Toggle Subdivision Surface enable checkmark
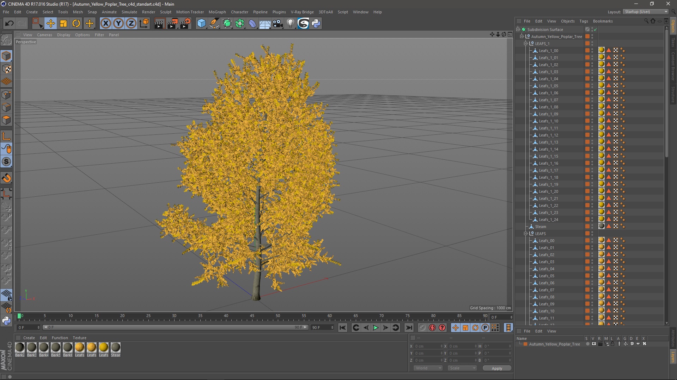The width and height of the screenshot is (677, 380). tap(596, 30)
